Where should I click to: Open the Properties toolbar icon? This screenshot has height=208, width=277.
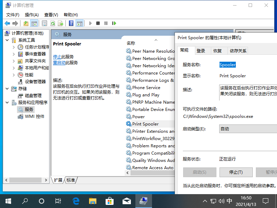click(x=44, y=23)
